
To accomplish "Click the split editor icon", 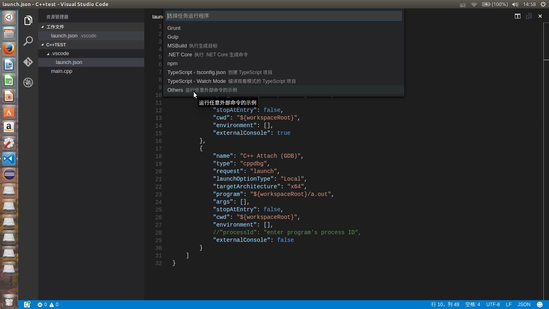I will click(518, 16).
